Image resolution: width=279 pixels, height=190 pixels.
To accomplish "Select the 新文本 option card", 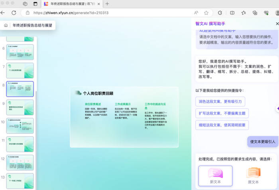I will [215, 176].
